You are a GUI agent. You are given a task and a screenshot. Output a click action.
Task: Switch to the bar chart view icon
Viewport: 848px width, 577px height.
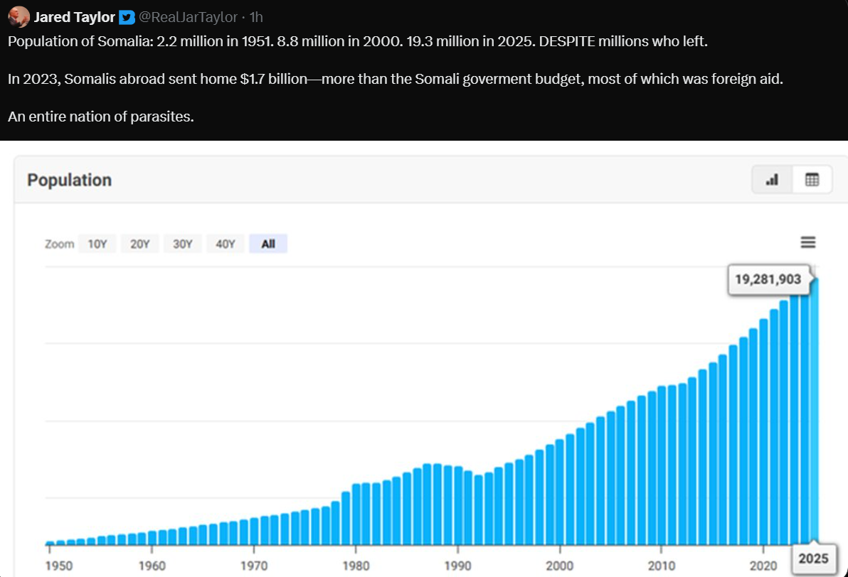point(773,180)
